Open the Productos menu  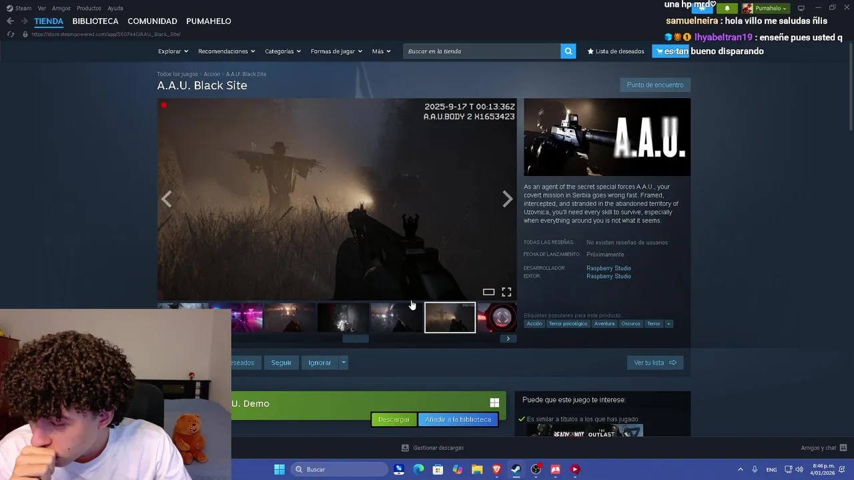[89, 8]
